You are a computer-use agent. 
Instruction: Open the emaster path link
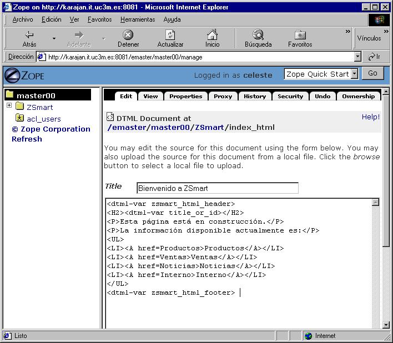[x=129, y=127]
